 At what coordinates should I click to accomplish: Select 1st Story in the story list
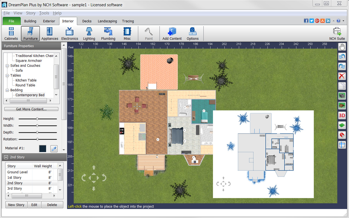pos(18,177)
